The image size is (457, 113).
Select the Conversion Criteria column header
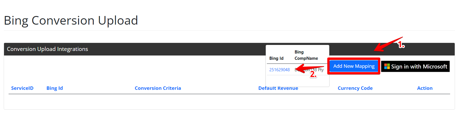(158, 88)
